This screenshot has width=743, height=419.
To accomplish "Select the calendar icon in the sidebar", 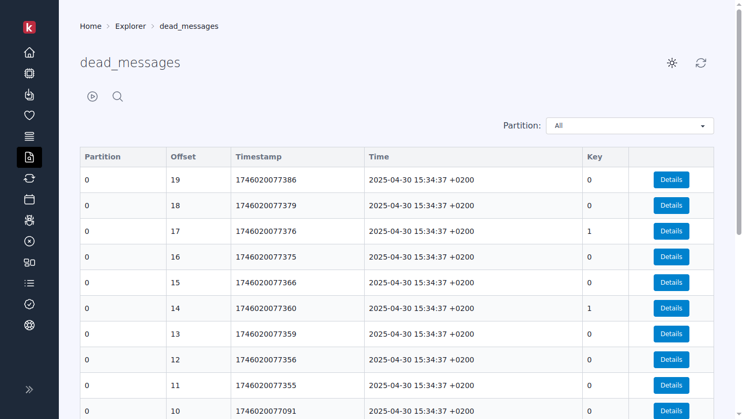I will tap(29, 199).
